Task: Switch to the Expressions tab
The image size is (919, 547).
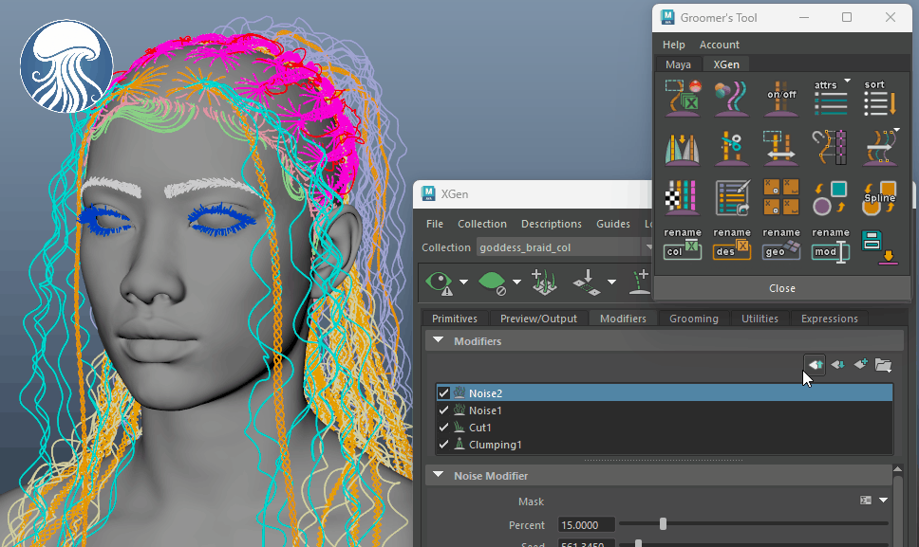Action: coord(830,319)
